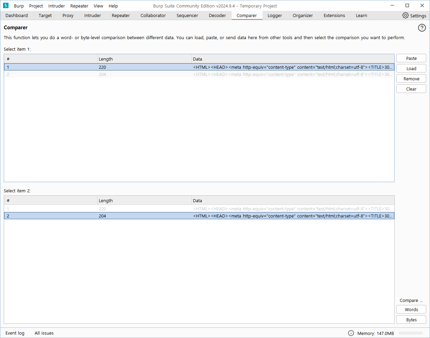The width and height of the screenshot is (430, 338).
Task: Open the View menu
Action: pyautogui.click(x=98, y=6)
